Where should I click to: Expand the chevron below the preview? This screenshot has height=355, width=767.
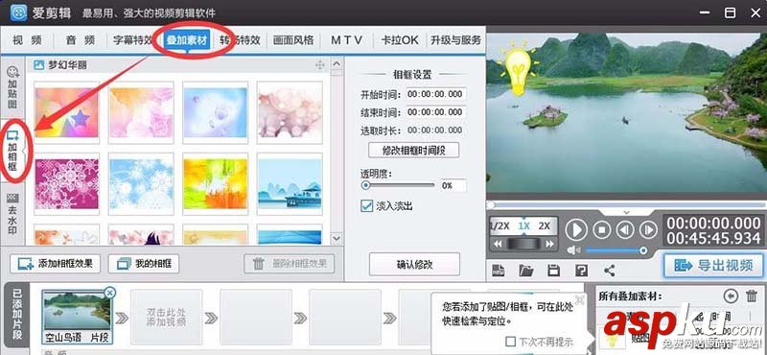point(626,212)
